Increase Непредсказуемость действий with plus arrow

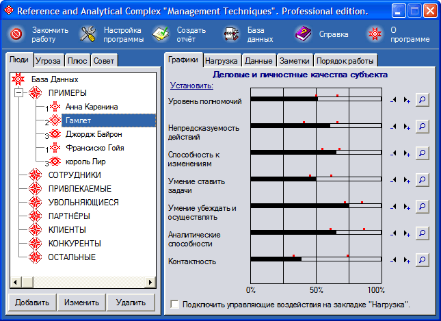pyautogui.click(x=407, y=127)
